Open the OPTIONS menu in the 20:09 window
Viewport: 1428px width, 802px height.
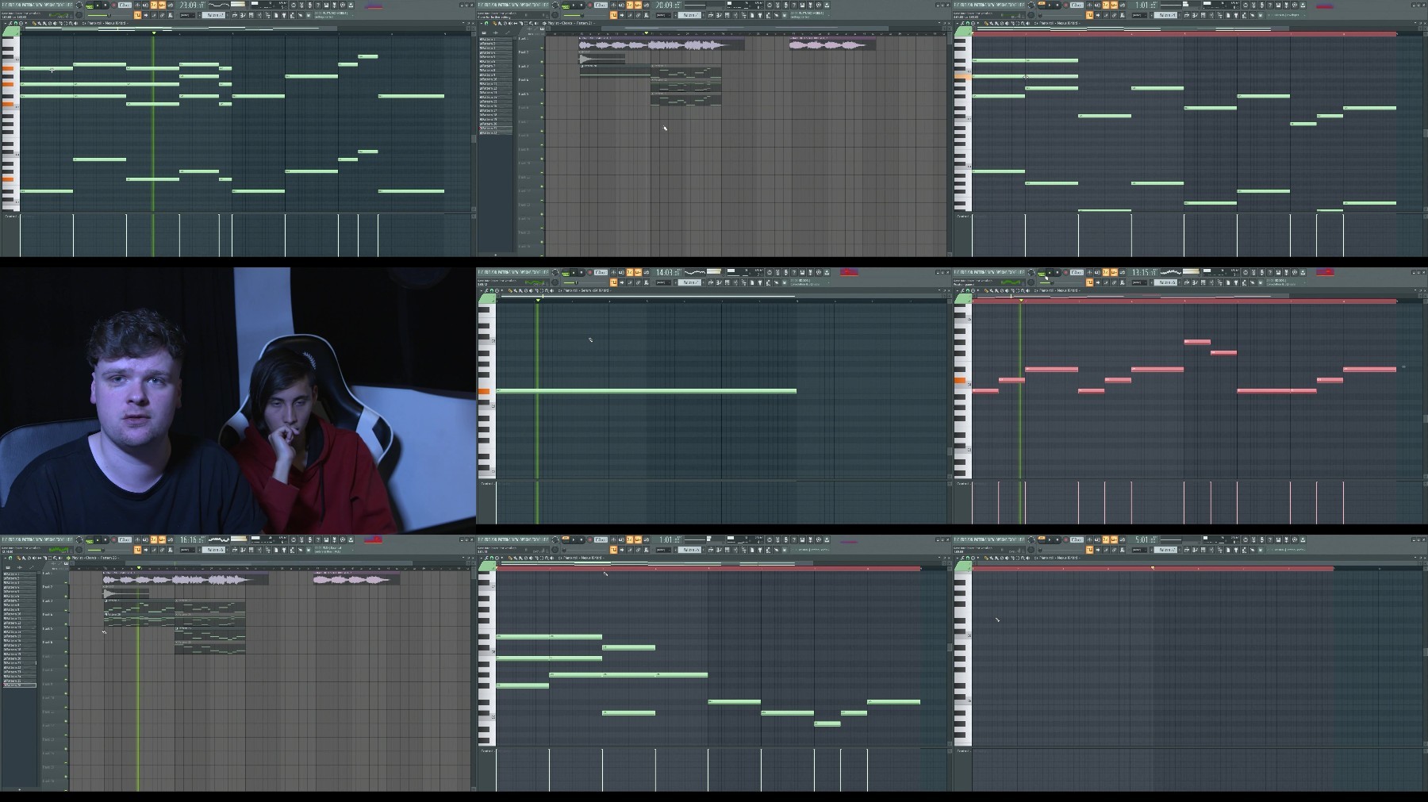click(524, 5)
